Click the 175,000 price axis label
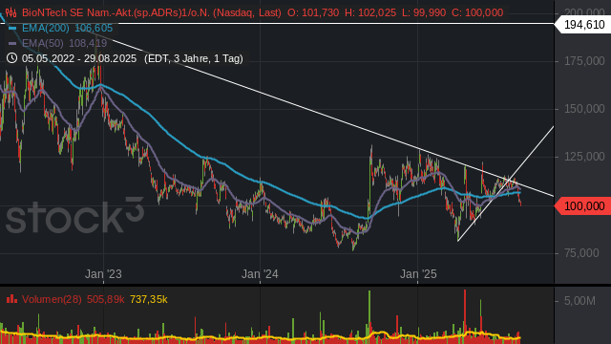 [x=584, y=61]
